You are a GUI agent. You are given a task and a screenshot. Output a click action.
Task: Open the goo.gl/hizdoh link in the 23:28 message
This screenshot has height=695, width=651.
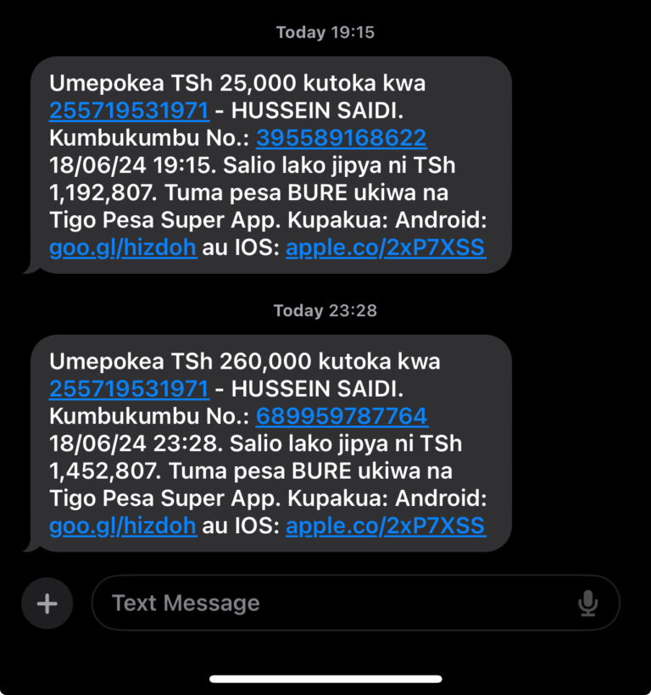tap(123, 526)
